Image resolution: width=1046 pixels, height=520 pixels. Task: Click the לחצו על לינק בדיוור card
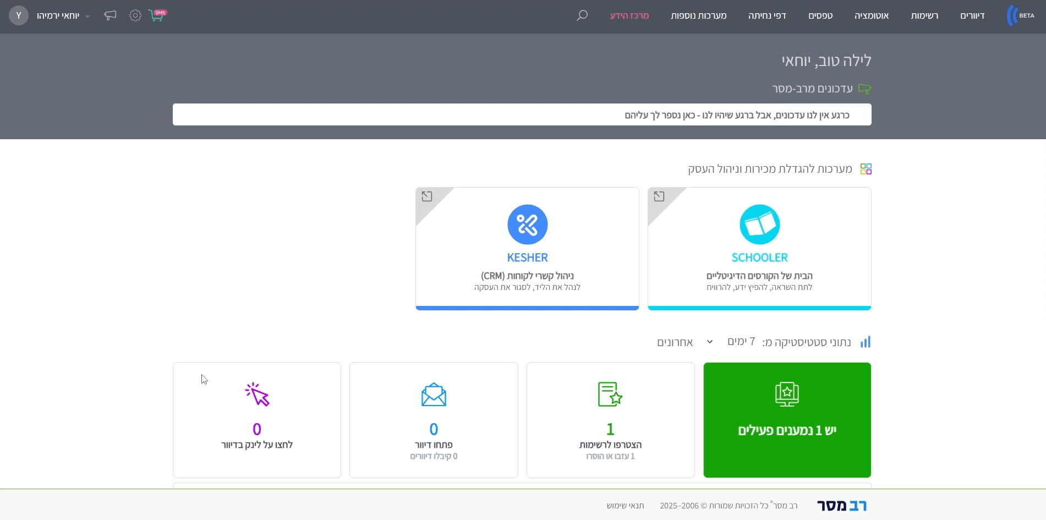257,420
